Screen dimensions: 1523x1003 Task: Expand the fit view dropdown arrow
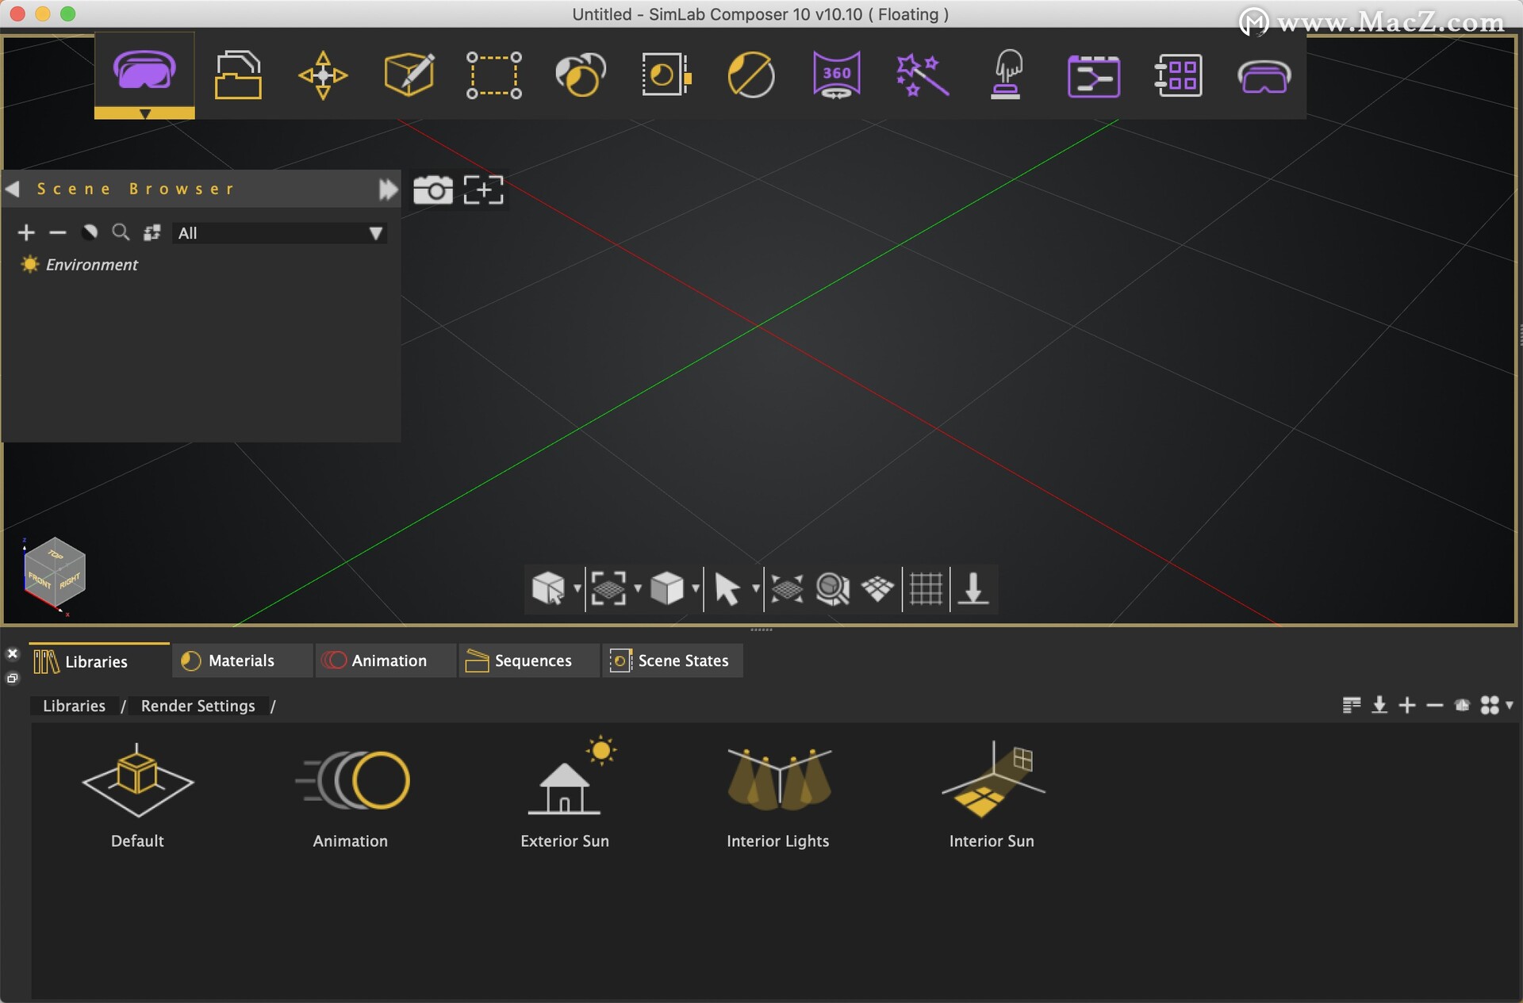click(x=638, y=588)
